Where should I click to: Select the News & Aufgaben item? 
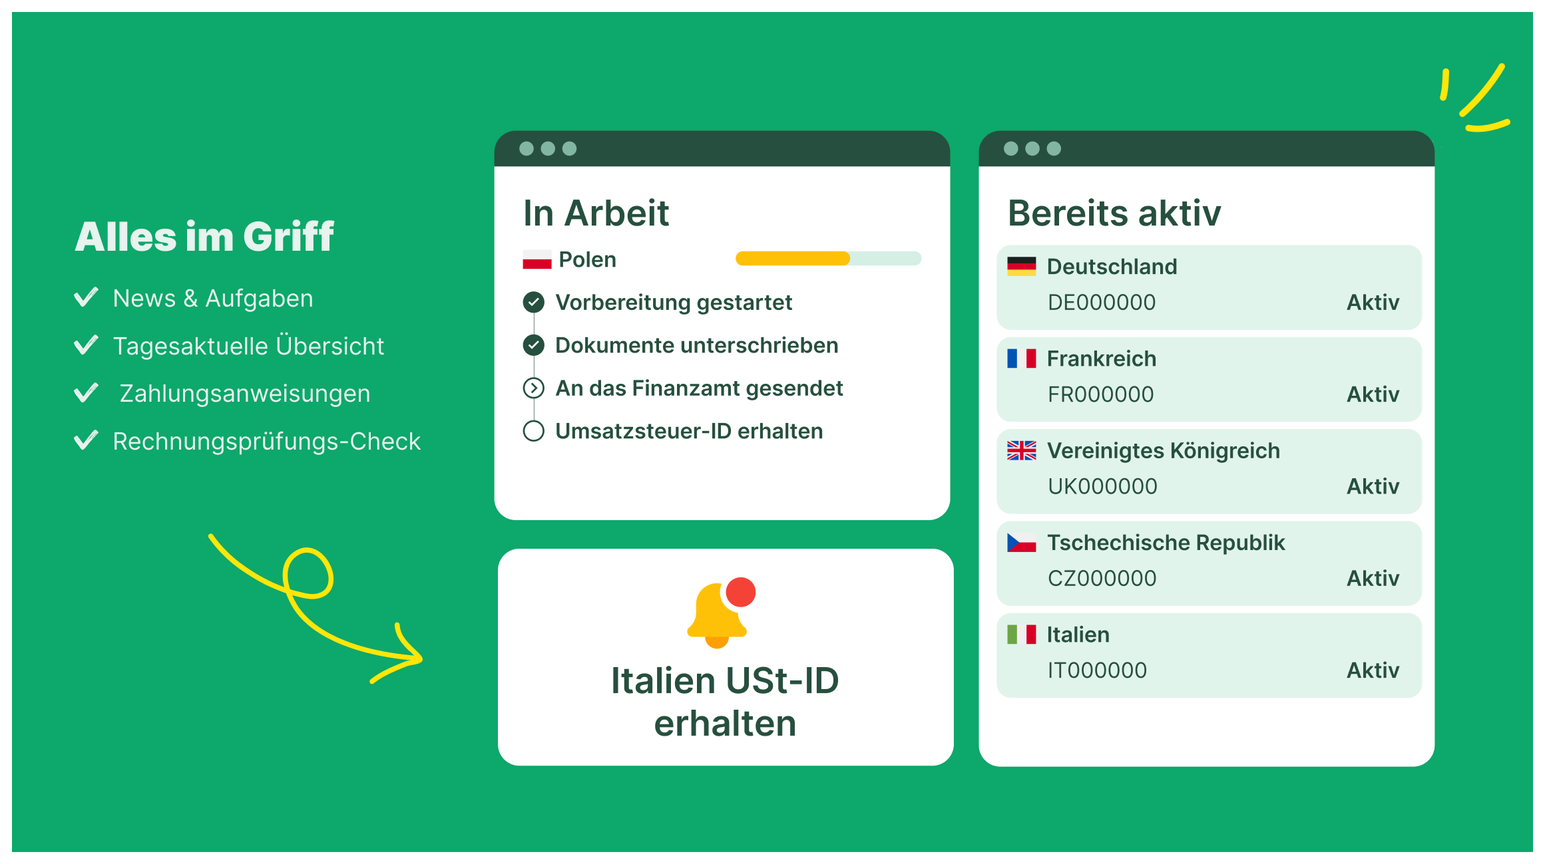(x=212, y=299)
